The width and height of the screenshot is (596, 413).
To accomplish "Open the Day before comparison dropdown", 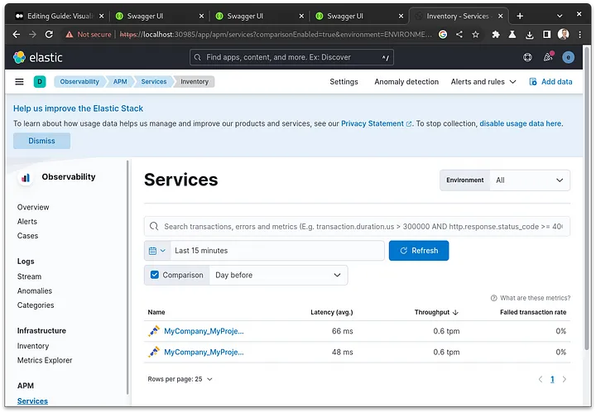I will click(278, 275).
